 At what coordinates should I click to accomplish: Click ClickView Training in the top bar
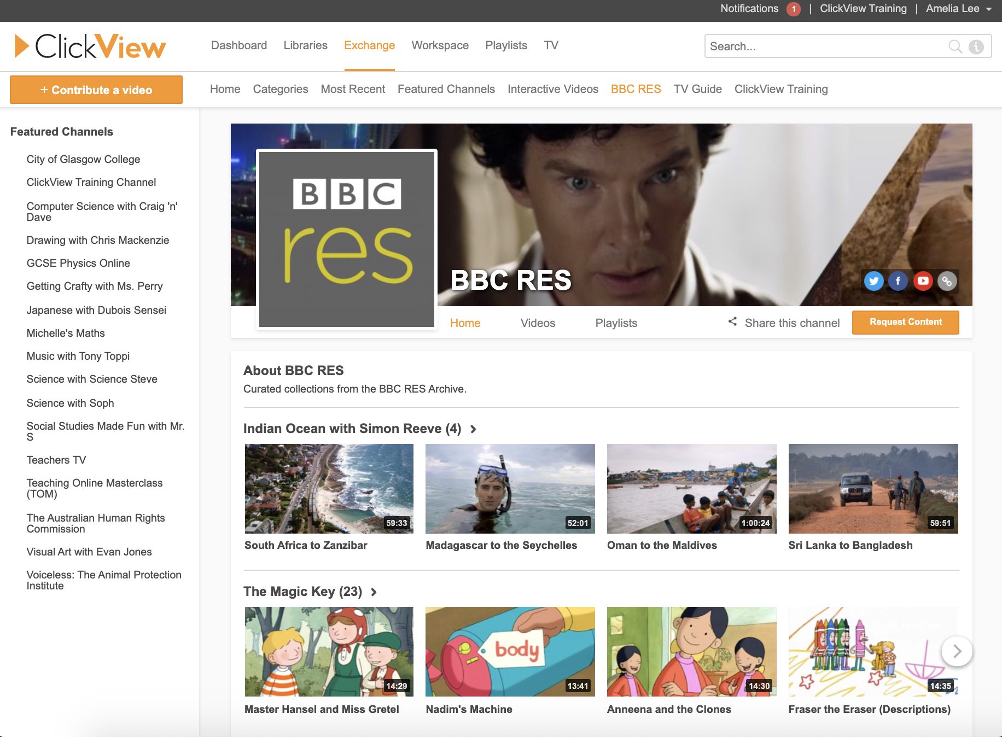pyautogui.click(x=863, y=9)
